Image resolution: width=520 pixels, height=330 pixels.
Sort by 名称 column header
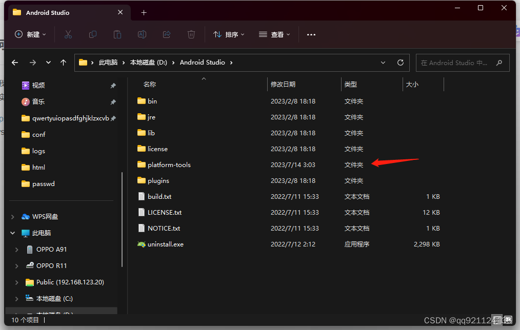150,85
